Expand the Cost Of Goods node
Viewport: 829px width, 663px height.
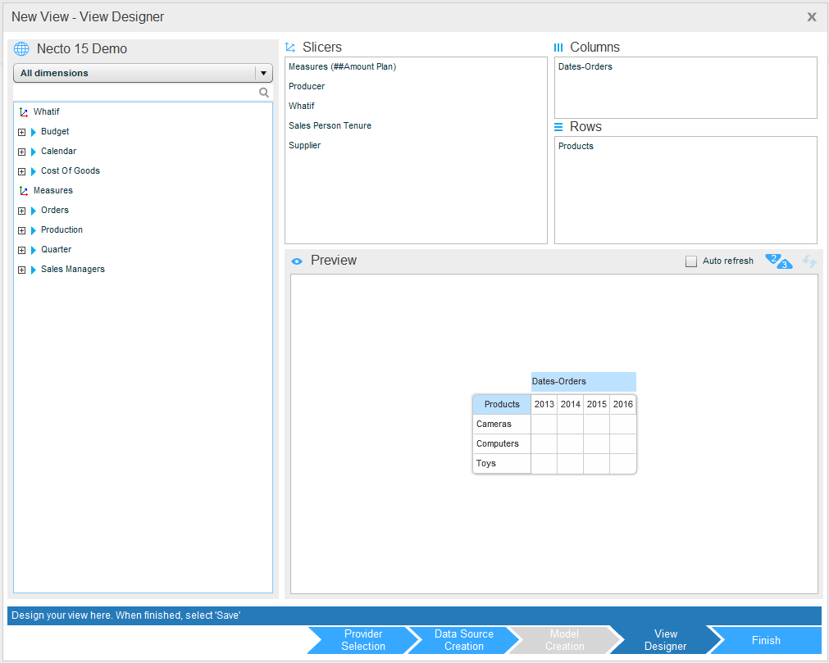(21, 171)
